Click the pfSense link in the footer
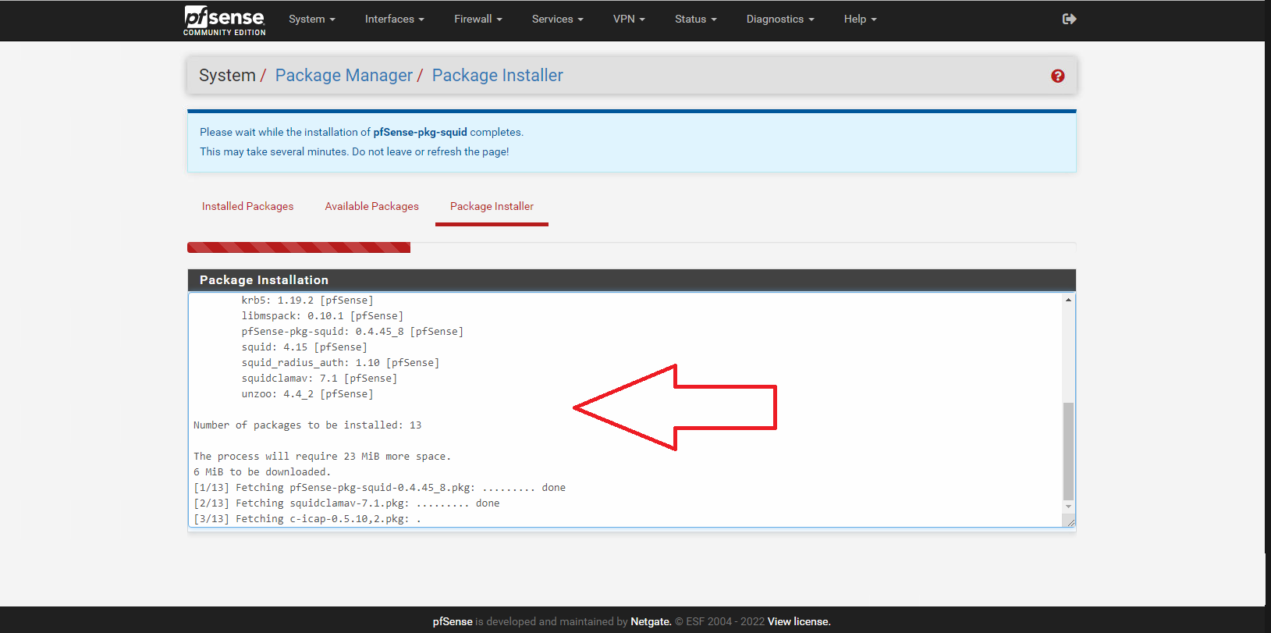 453,621
